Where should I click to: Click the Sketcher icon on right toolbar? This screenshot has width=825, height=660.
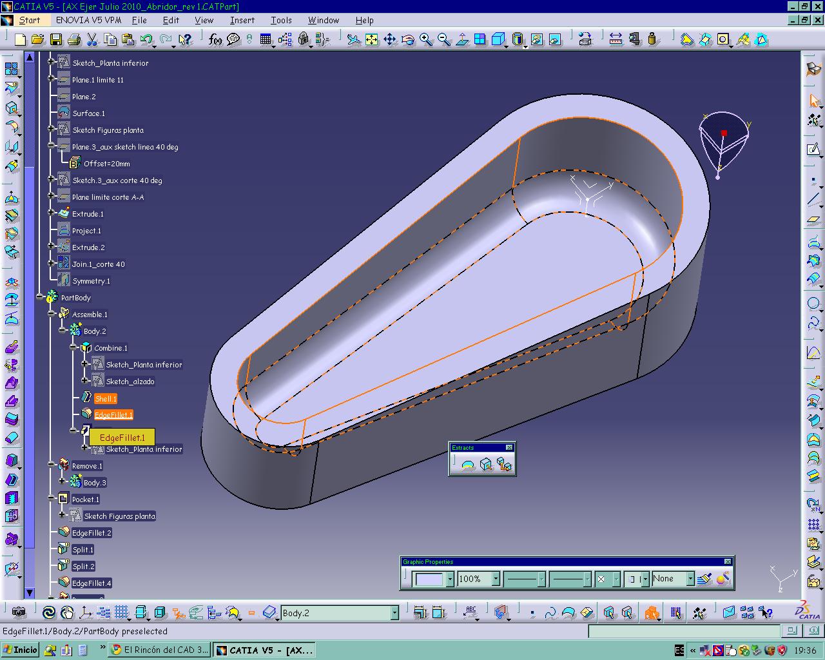813,150
